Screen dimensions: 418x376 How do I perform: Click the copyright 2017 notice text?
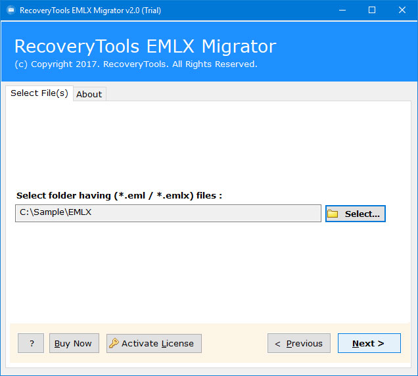pyautogui.click(x=136, y=64)
